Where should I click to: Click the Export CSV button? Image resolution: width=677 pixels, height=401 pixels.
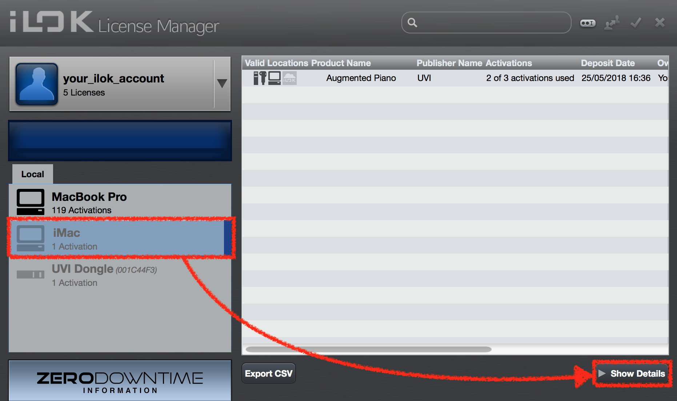pos(268,373)
